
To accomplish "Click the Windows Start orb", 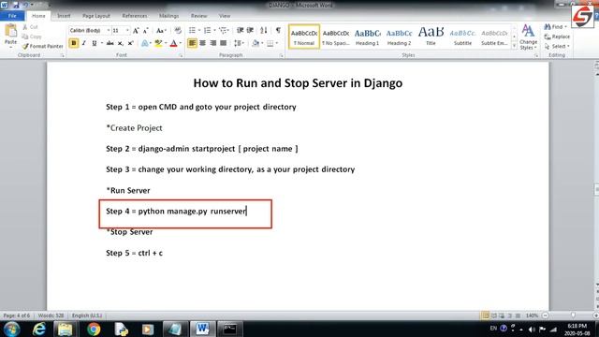I will [x=11, y=329].
